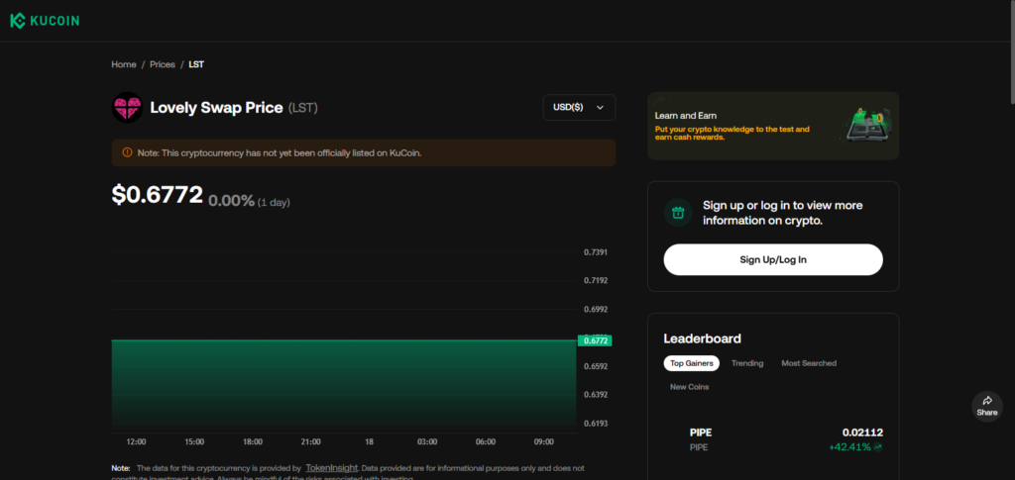Click the 0.7391 axis label

click(596, 252)
